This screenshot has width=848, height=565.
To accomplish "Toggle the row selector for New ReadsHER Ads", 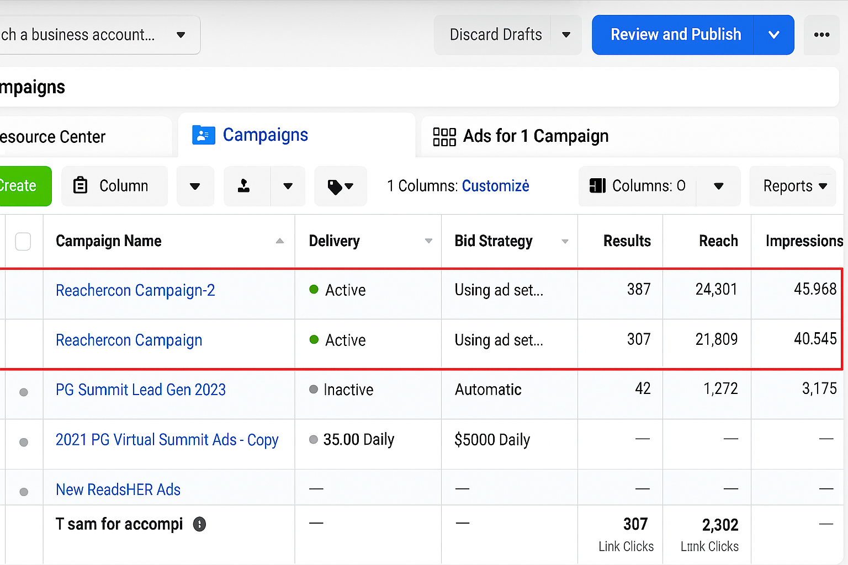I will pyautogui.click(x=24, y=492).
